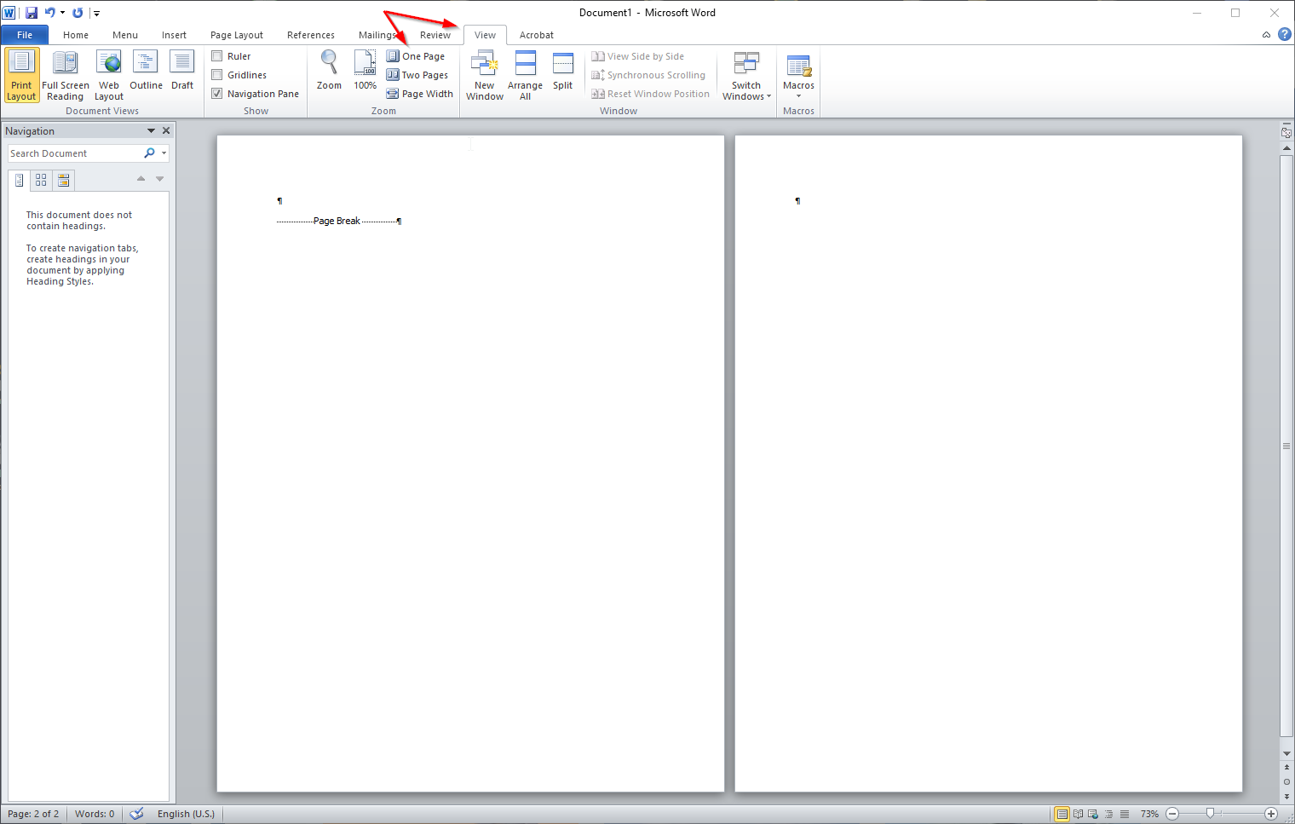Click Arrange All windows
This screenshot has height=824, width=1295.
525,75
